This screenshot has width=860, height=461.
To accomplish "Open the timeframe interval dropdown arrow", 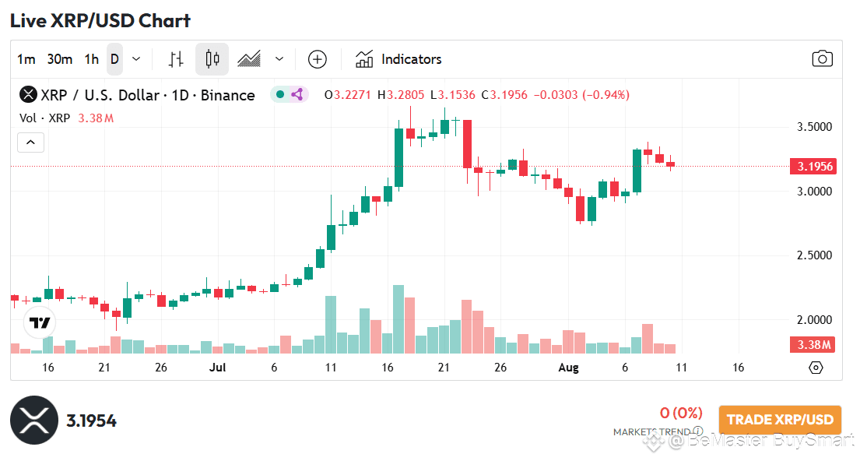I will pyautogui.click(x=136, y=59).
